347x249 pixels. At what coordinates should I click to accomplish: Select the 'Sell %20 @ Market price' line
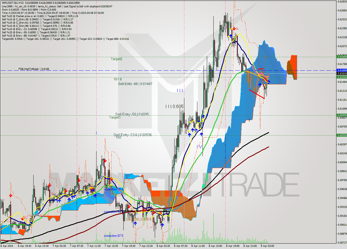pos(40,16)
